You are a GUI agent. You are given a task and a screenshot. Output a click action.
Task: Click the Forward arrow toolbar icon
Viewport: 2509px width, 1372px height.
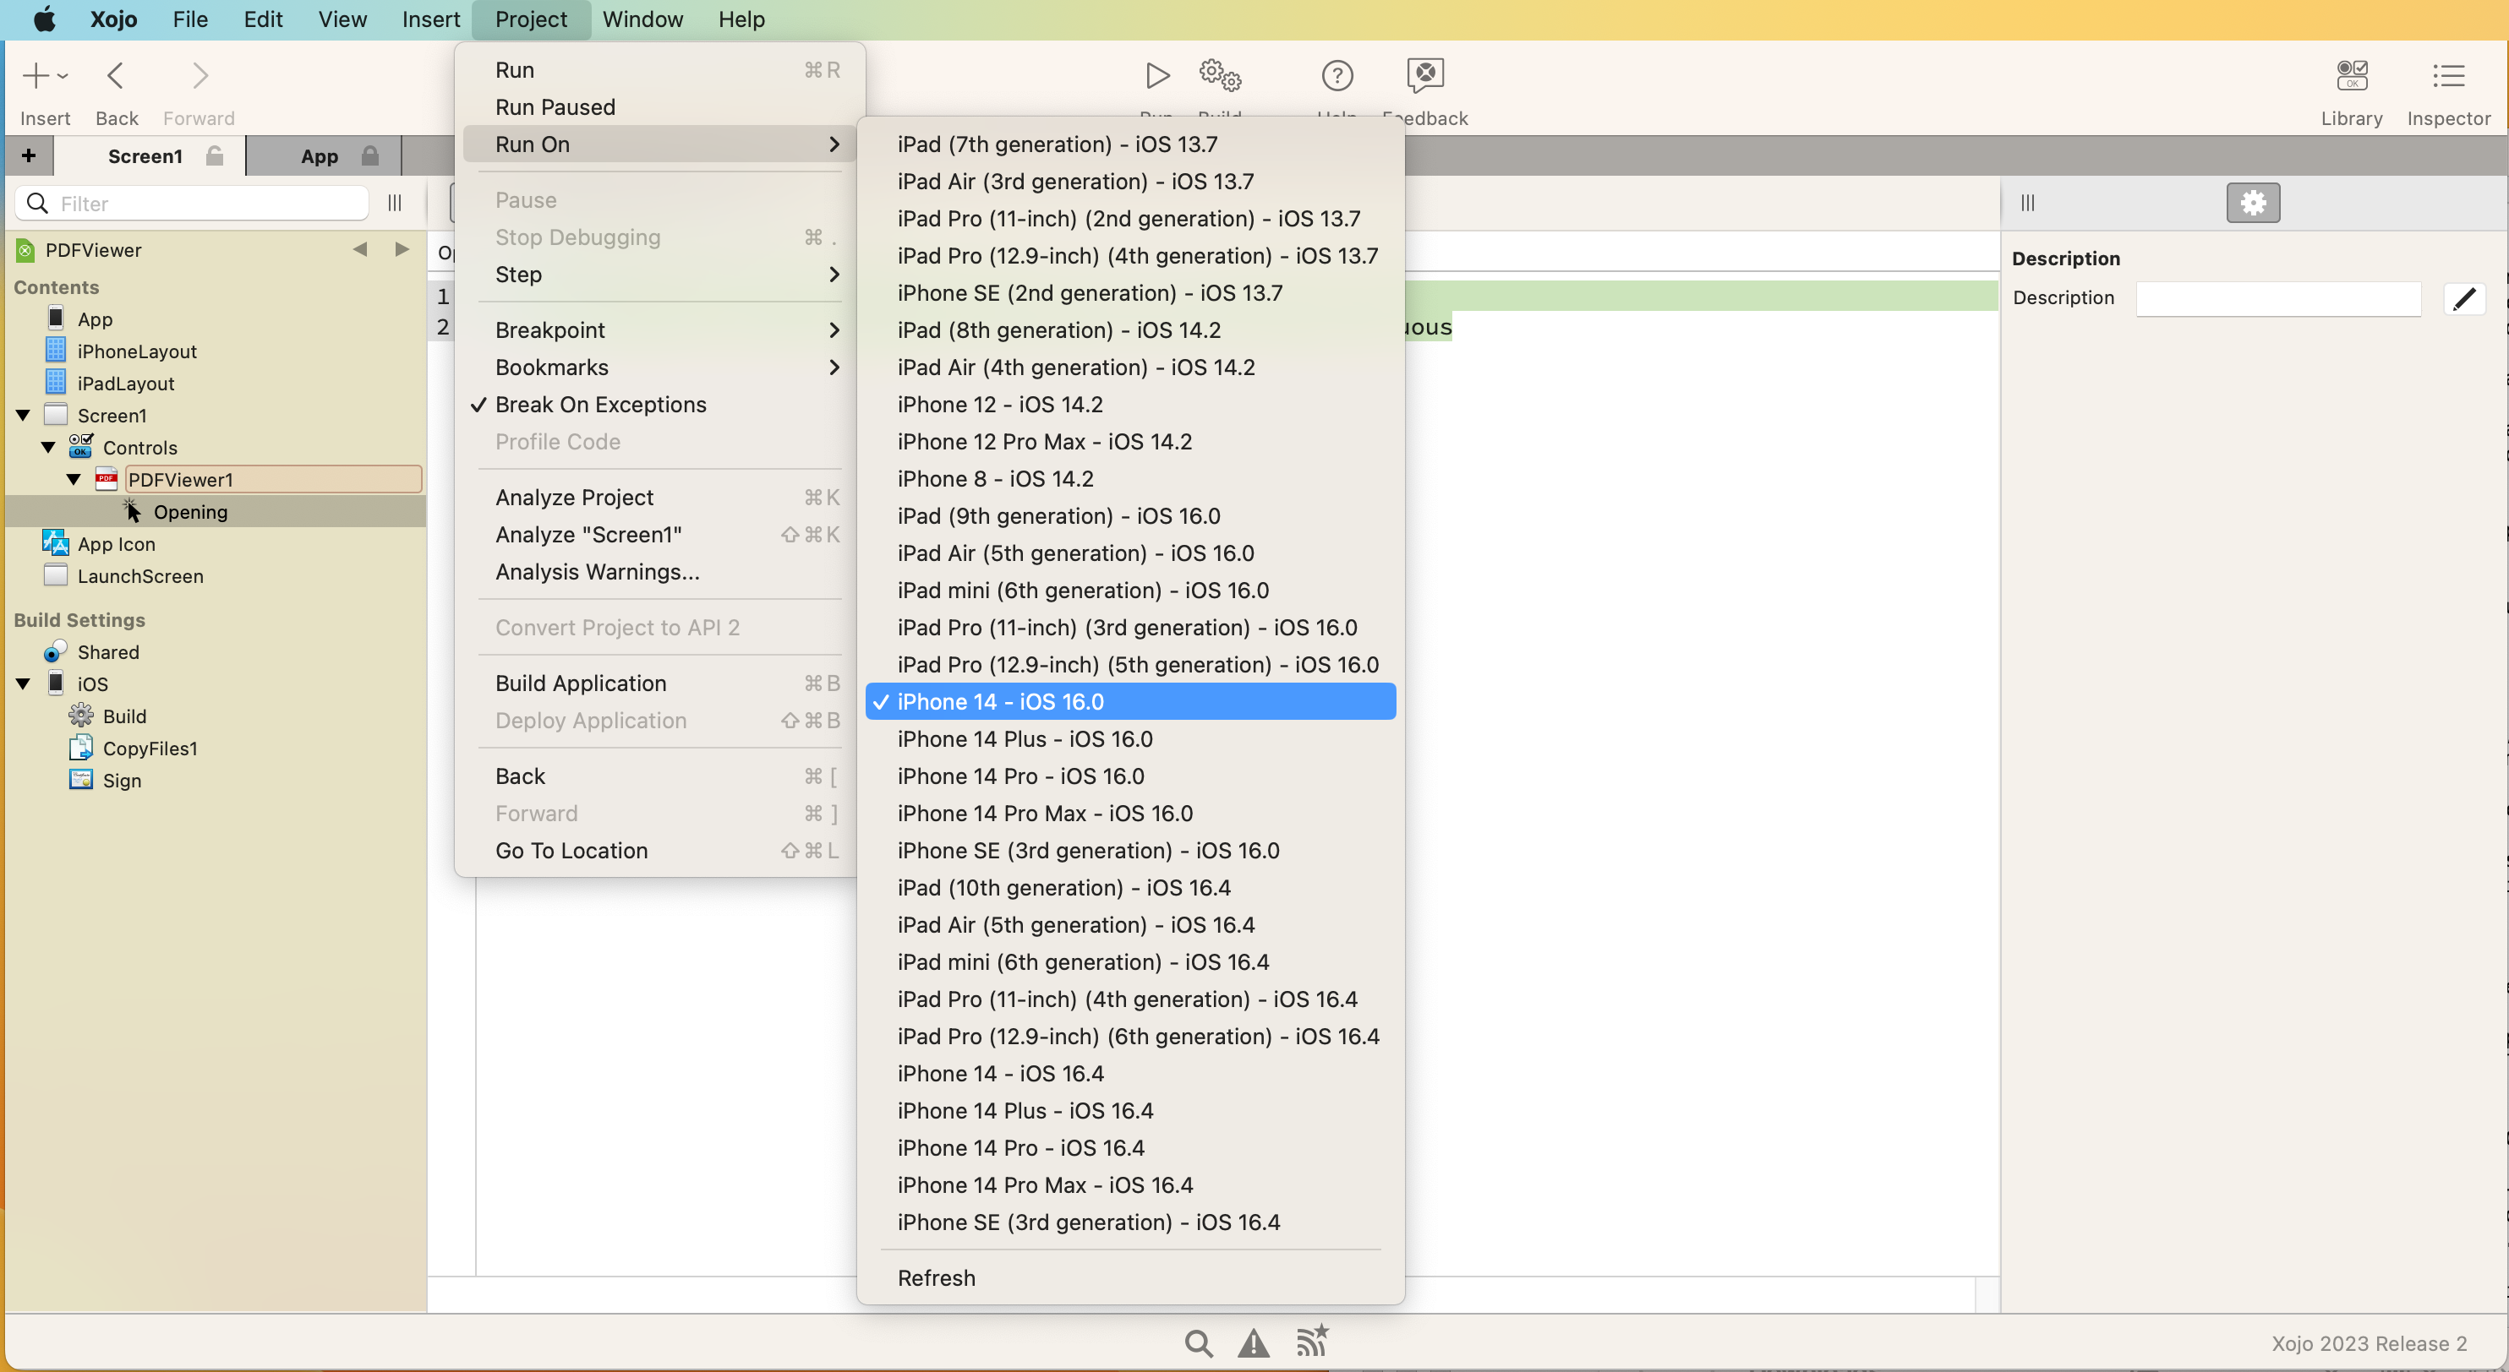(x=200, y=75)
